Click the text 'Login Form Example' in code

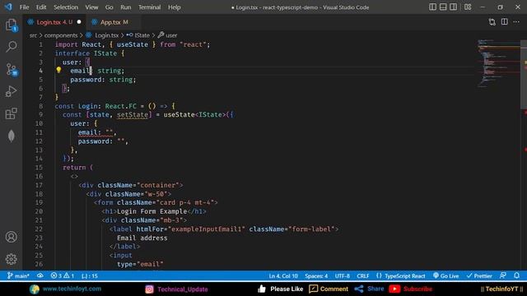point(152,211)
